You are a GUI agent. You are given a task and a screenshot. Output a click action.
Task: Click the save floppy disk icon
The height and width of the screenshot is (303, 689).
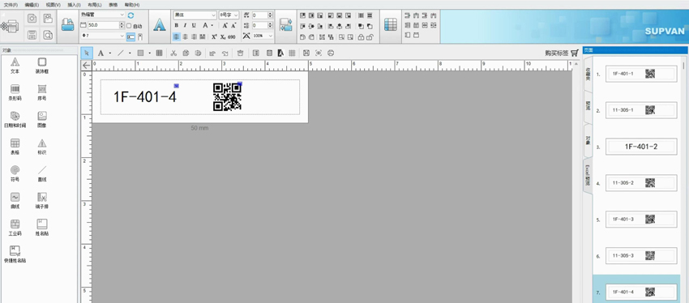click(32, 35)
